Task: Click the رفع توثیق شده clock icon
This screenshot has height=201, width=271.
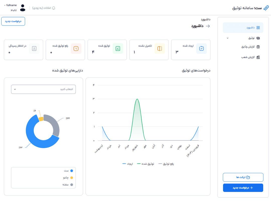Action: click(76, 49)
